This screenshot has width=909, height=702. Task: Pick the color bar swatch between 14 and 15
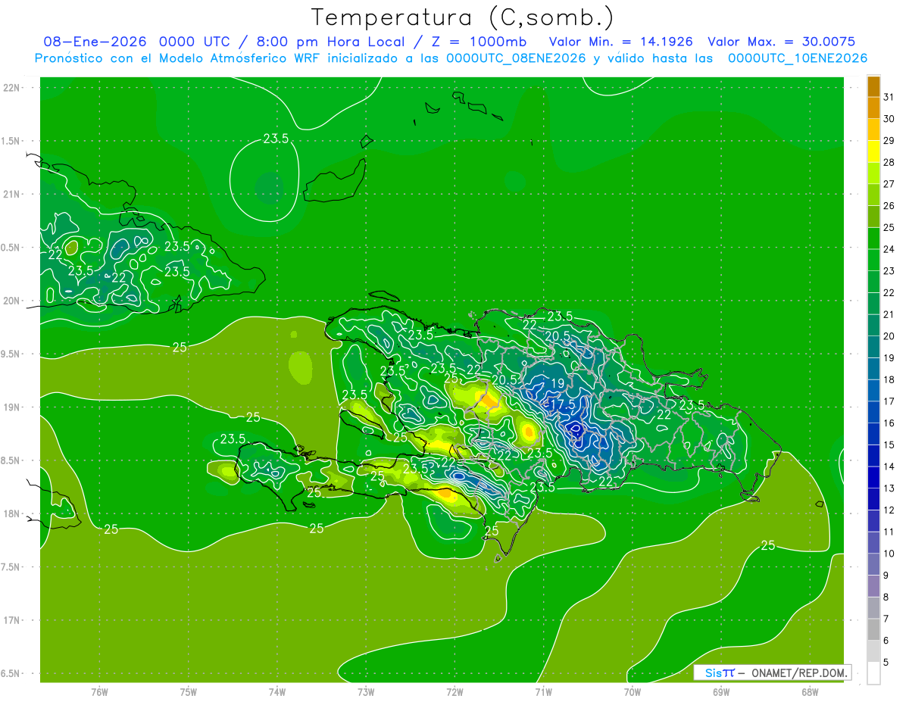[873, 455]
